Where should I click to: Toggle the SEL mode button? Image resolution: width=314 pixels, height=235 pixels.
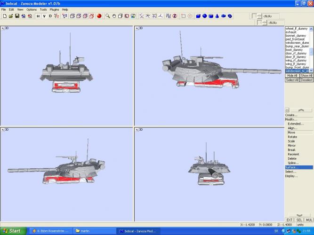[299, 219]
